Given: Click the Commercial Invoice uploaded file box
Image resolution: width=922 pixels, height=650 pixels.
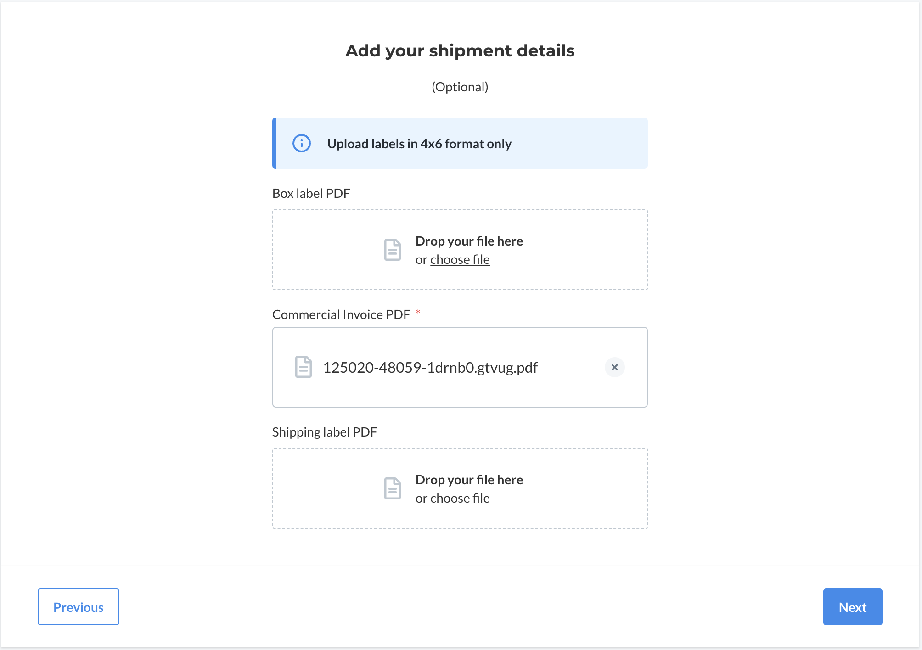Looking at the screenshot, I should pyautogui.click(x=460, y=367).
